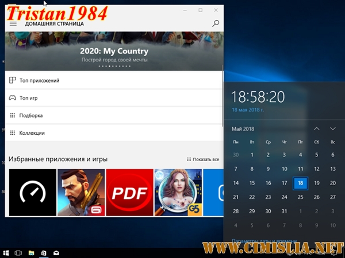Open the hamburger navigation menu
345x258 pixels.
pyautogui.click(x=13, y=24)
